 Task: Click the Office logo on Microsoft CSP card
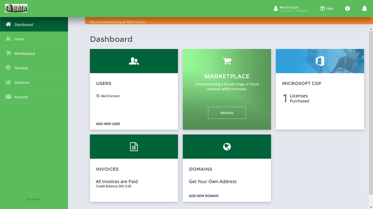point(320,61)
